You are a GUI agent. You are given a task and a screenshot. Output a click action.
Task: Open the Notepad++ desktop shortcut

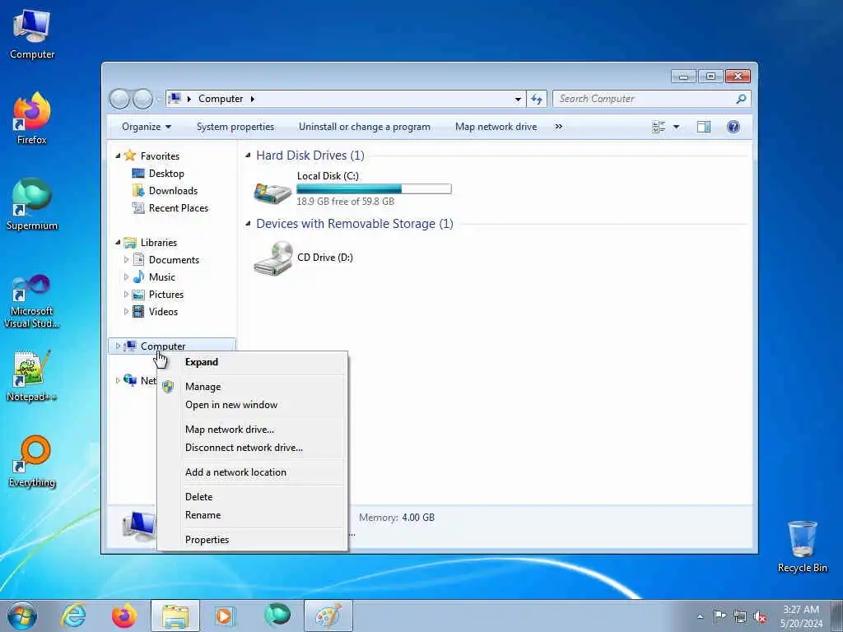32,376
